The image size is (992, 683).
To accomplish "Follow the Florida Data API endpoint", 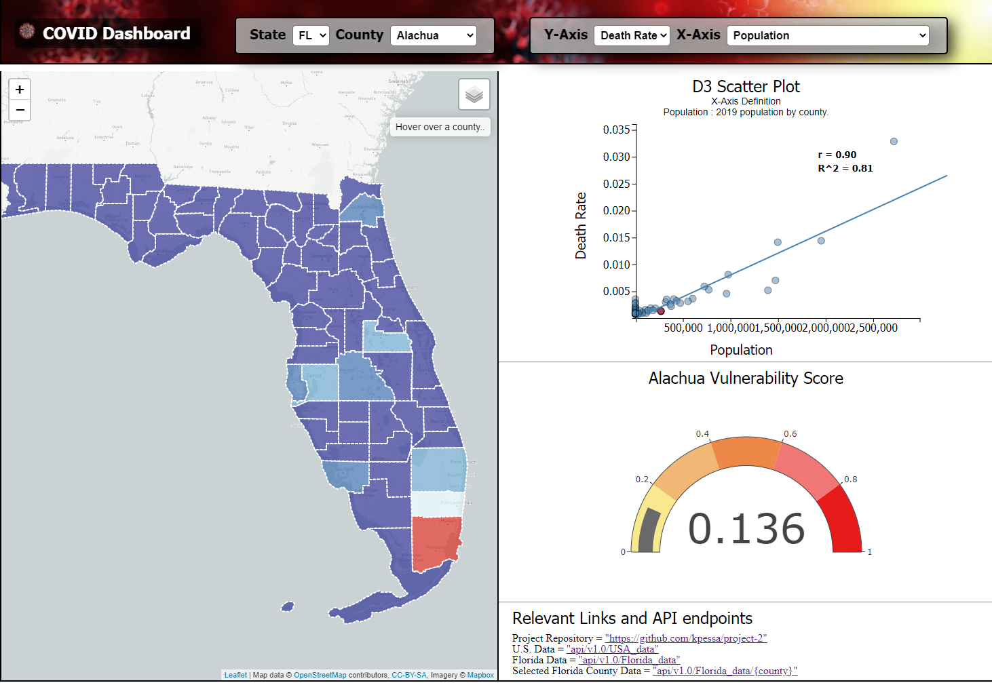I will pyautogui.click(x=629, y=660).
